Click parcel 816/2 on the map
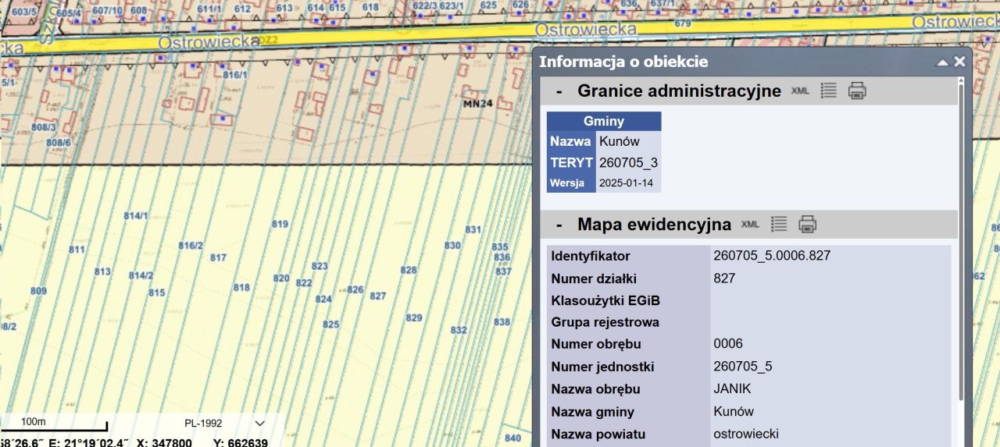The width and height of the screenshot is (1000, 447). point(191,246)
